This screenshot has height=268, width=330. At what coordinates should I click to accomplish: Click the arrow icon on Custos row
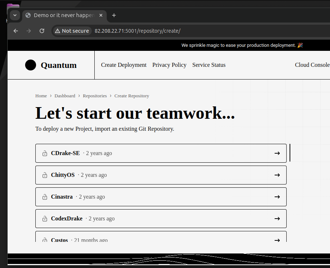tap(277, 239)
